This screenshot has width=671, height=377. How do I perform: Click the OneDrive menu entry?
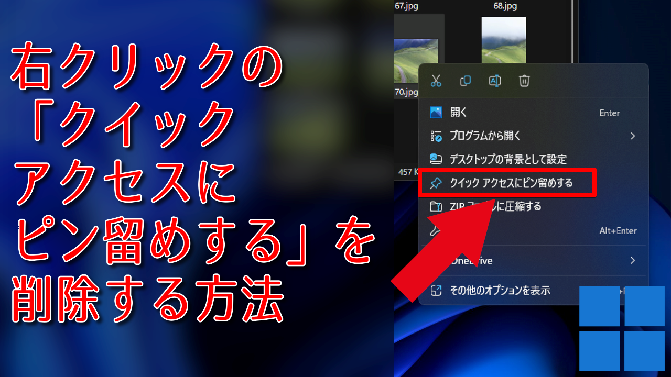[x=533, y=260]
